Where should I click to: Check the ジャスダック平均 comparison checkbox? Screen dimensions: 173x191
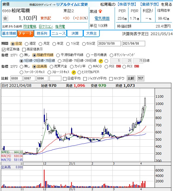pos(85,79)
